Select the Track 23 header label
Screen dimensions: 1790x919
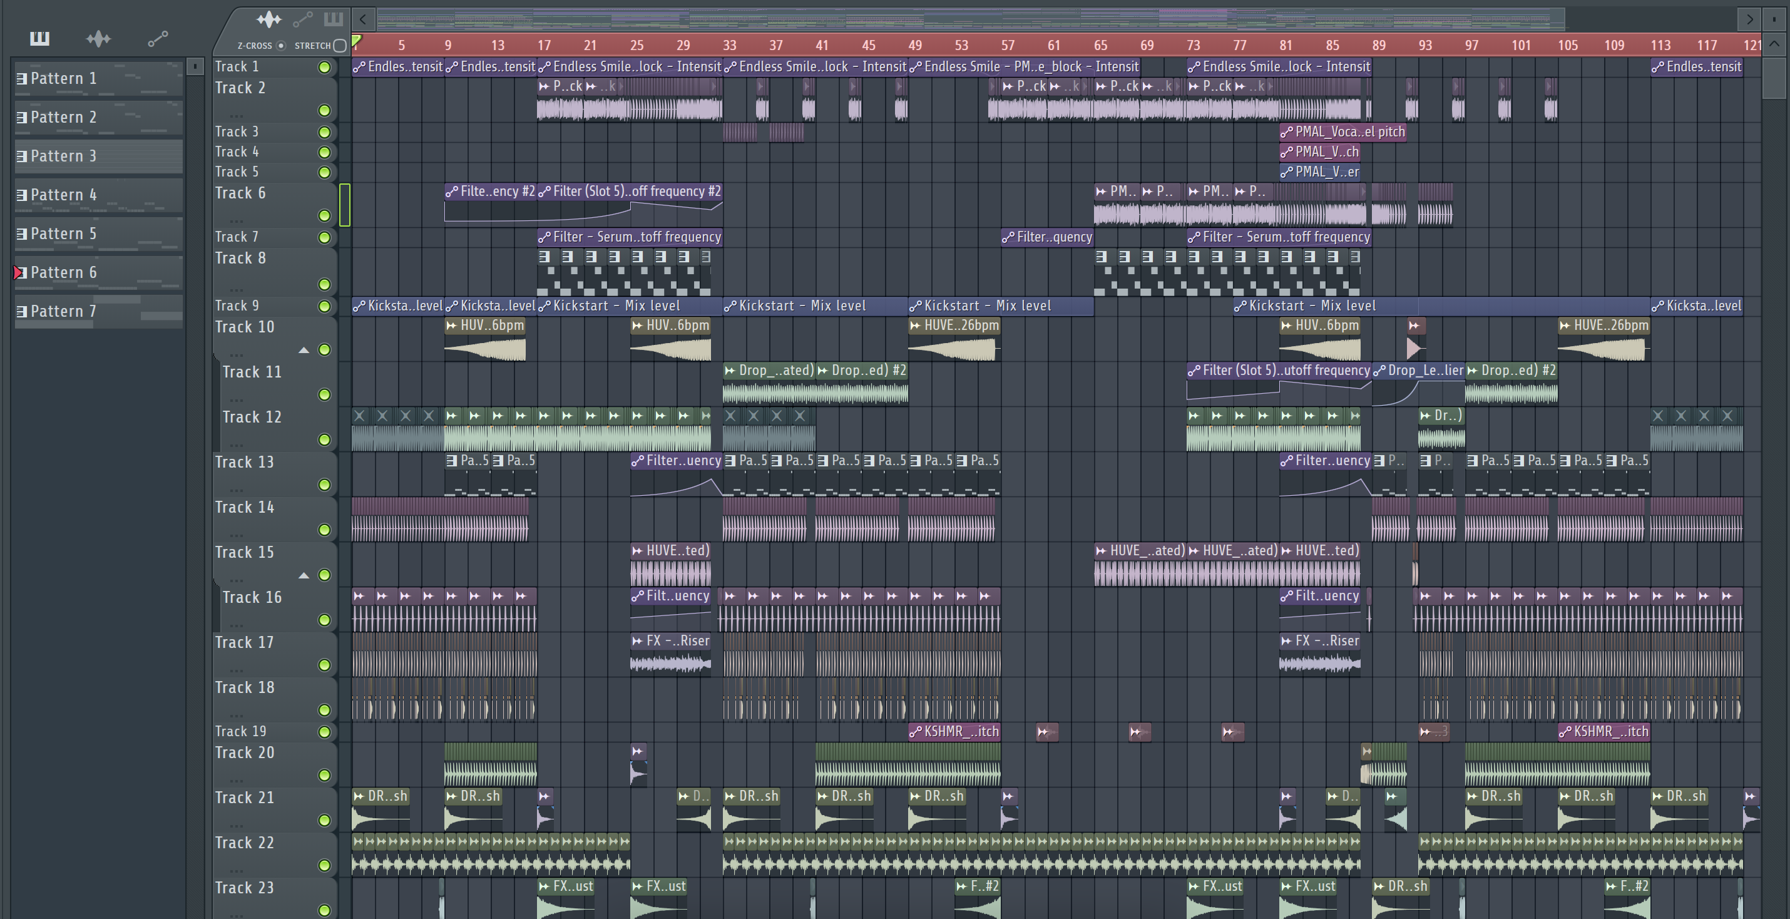pyautogui.click(x=244, y=888)
